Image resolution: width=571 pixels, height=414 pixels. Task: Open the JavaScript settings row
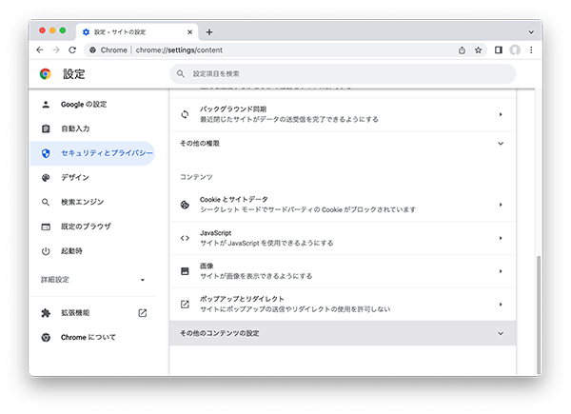click(343, 237)
